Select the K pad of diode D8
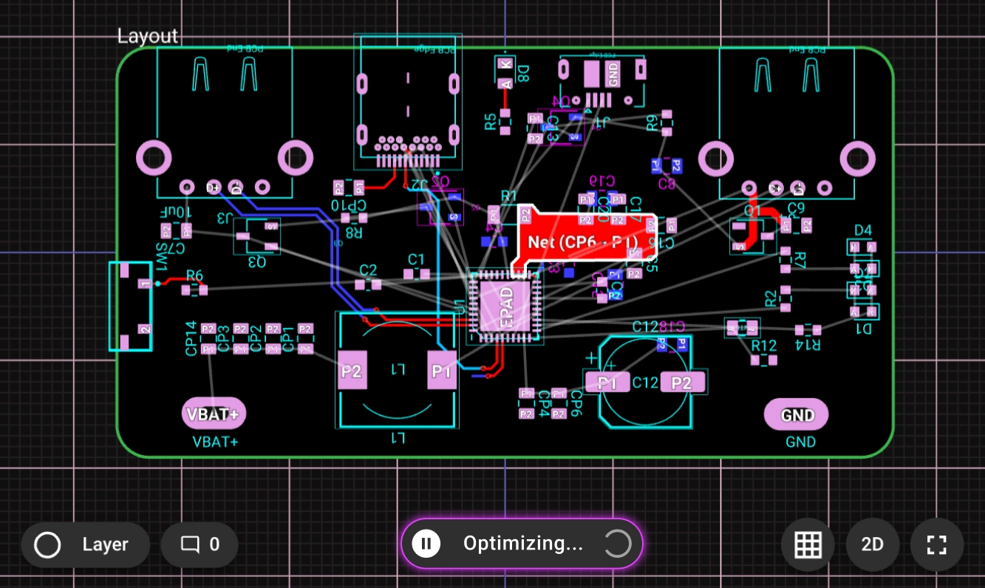 pyautogui.click(x=505, y=64)
